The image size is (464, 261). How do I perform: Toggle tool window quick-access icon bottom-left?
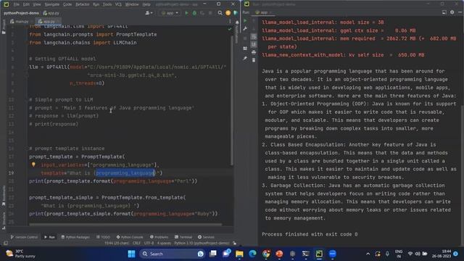(6, 244)
